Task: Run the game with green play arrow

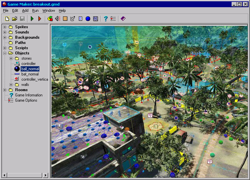Action: (x=32, y=19)
